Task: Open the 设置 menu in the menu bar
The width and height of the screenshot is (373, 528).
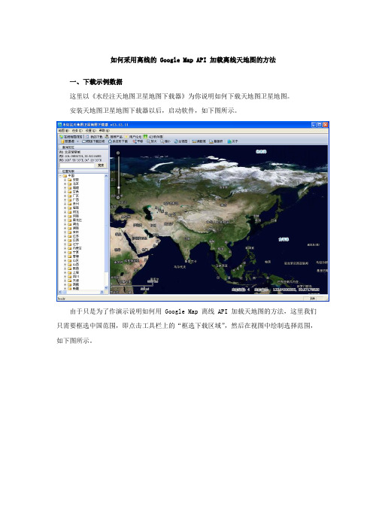Action: [x=90, y=130]
